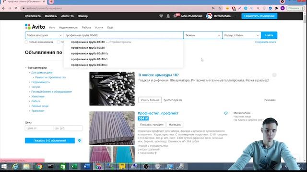Click 'Узнать больше' ad button

point(150,100)
